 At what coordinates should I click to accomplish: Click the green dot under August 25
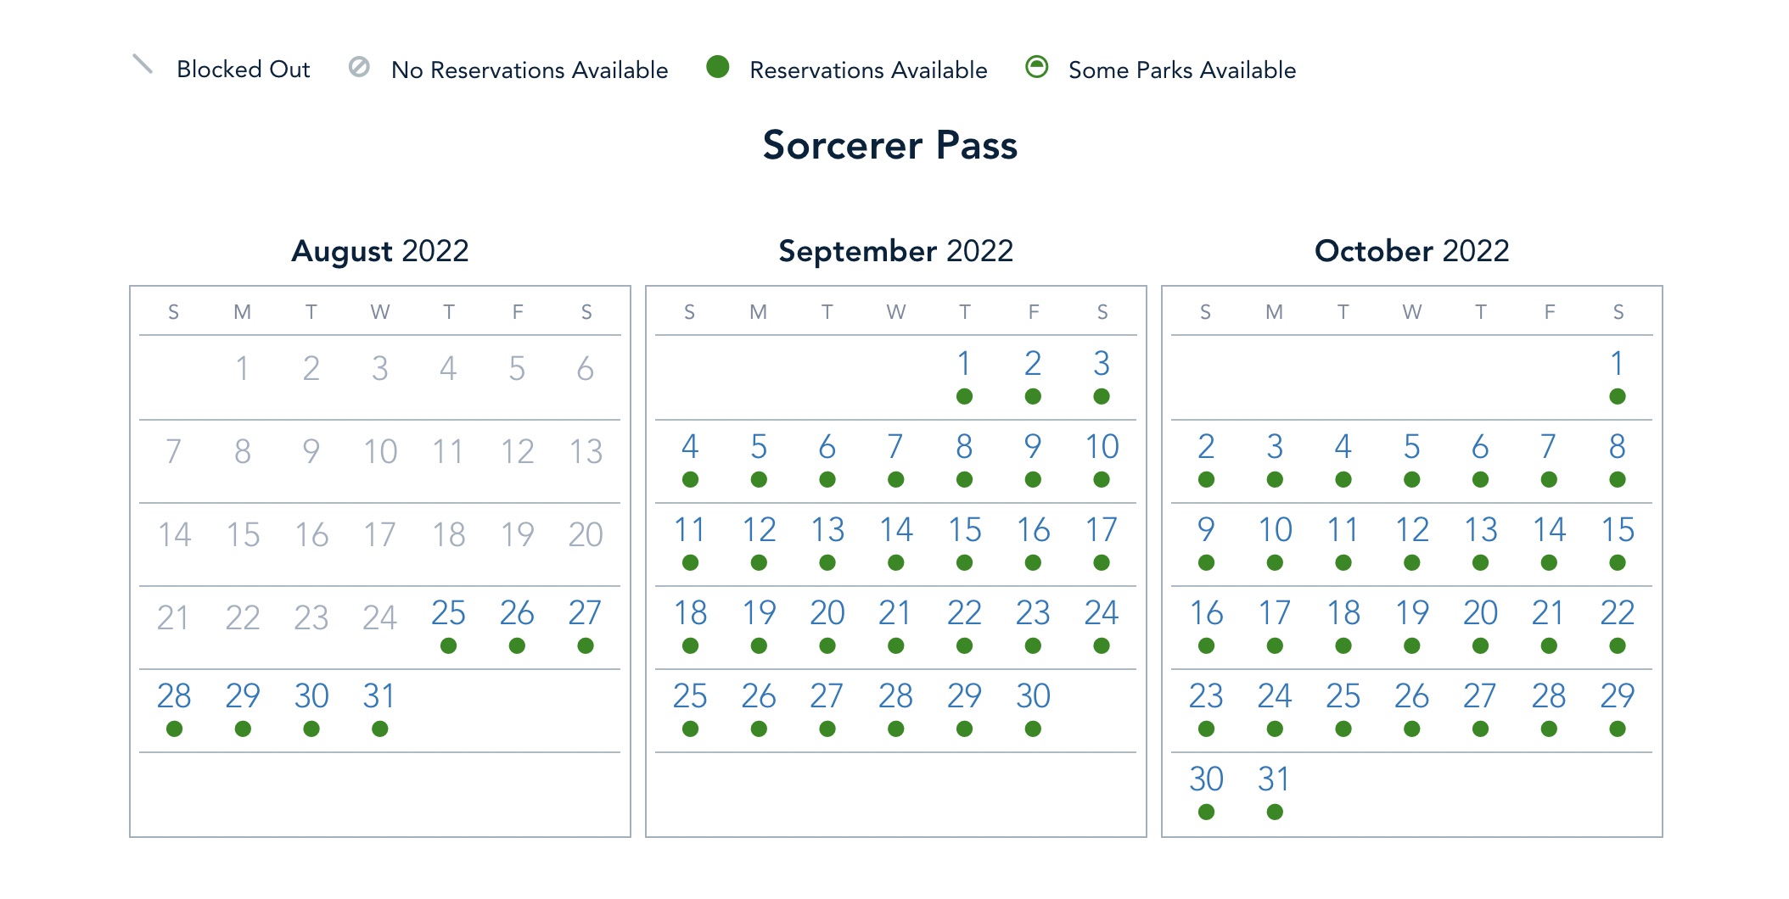[448, 646]
